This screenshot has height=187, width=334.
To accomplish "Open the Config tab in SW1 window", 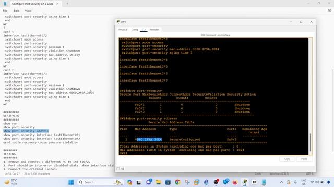I will tap(135, 30).
